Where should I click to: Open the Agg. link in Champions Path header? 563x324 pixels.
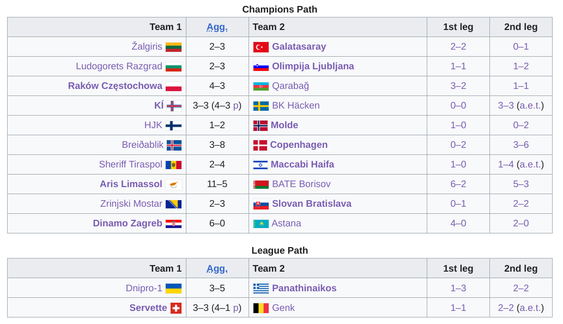217,27
